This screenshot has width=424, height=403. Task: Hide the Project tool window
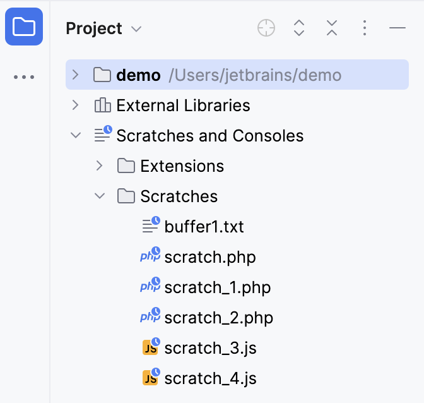tap(397, 28)
